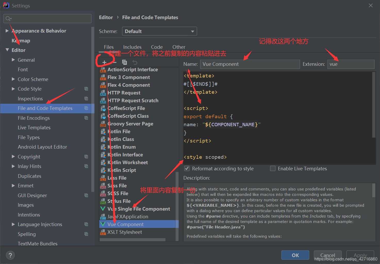
Task: Open File Encodings settings
Action: point(34,118)
